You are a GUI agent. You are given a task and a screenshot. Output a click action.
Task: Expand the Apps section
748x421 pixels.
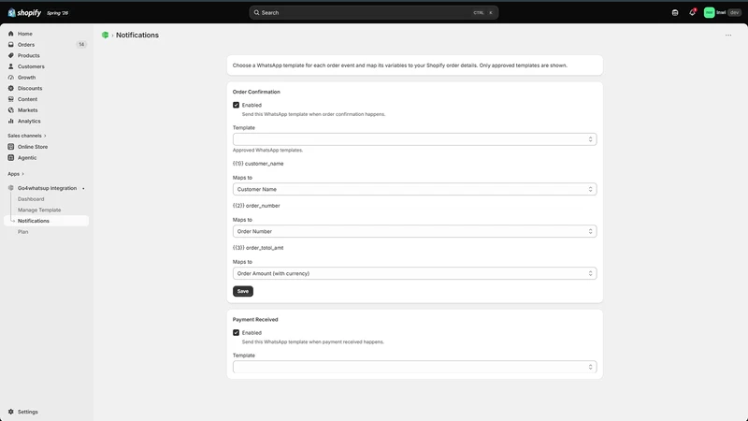(16, 174)
